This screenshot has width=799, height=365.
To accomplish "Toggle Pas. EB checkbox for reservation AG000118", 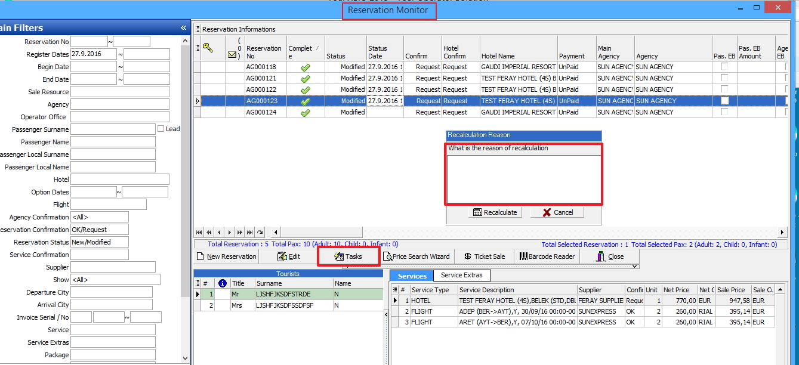I will (724, 67).
